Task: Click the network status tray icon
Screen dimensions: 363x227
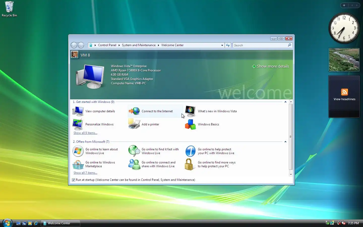Action: click(339, 223)
